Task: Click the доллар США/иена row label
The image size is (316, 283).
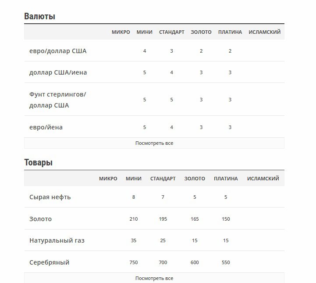Action: click(58, 72)
